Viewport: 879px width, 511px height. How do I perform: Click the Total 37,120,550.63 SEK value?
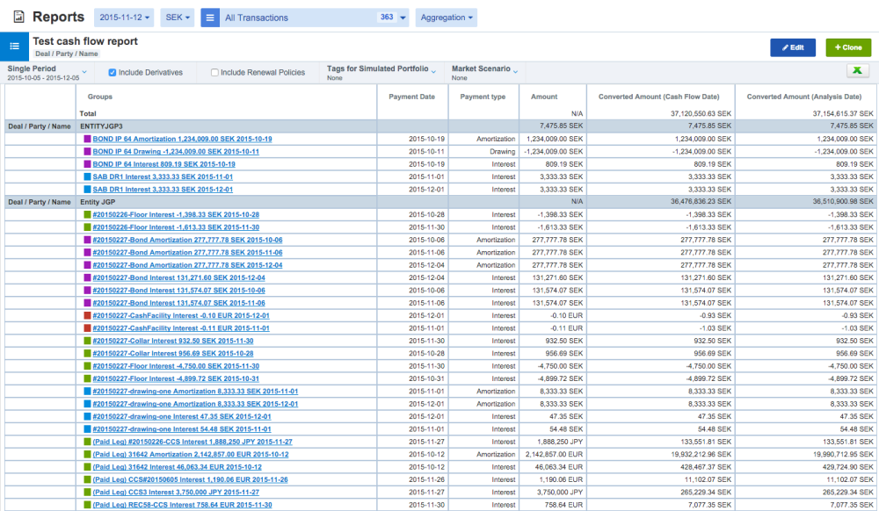click(701, 113)
